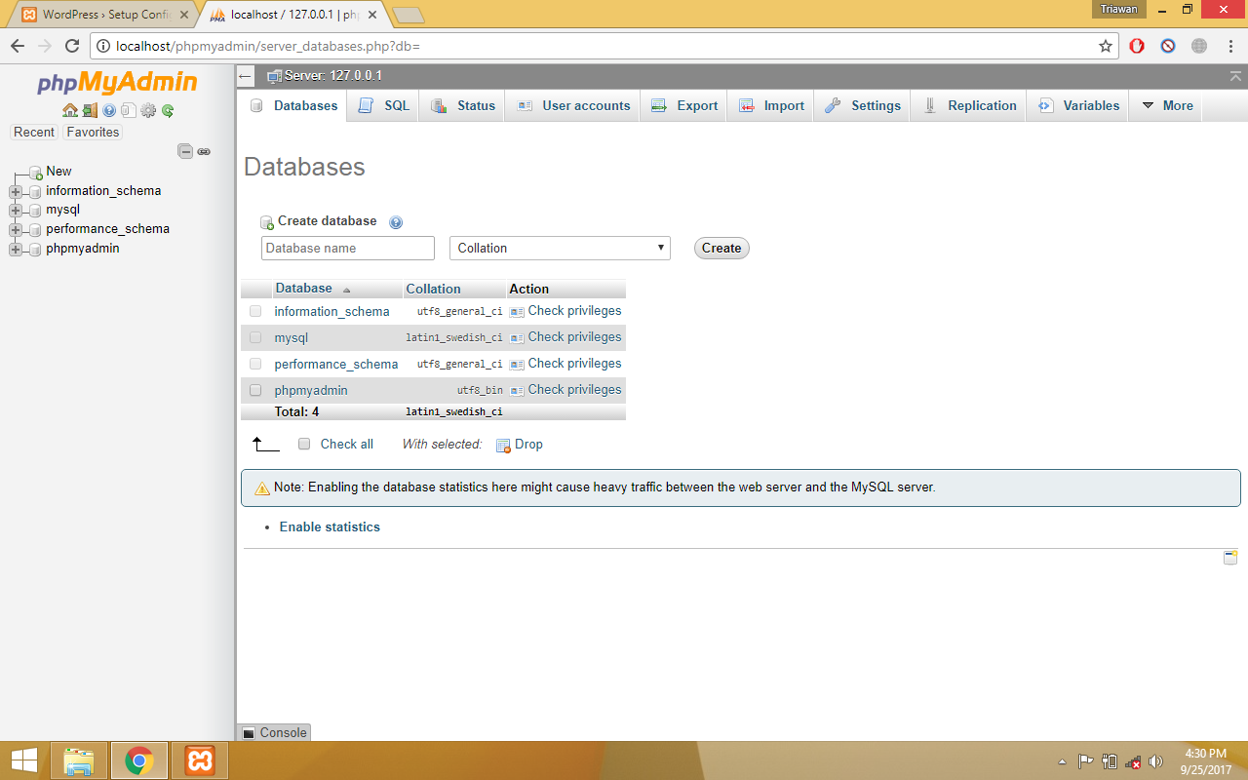Viewport: 1248px width, 780px height.
Task: Open the MySQL documentation pages icon in sidebar
Action: (128, 111)
